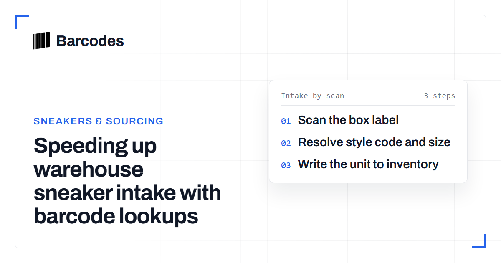
Task: Click the headline about warehouse sneaker intake
Action: 127,181
